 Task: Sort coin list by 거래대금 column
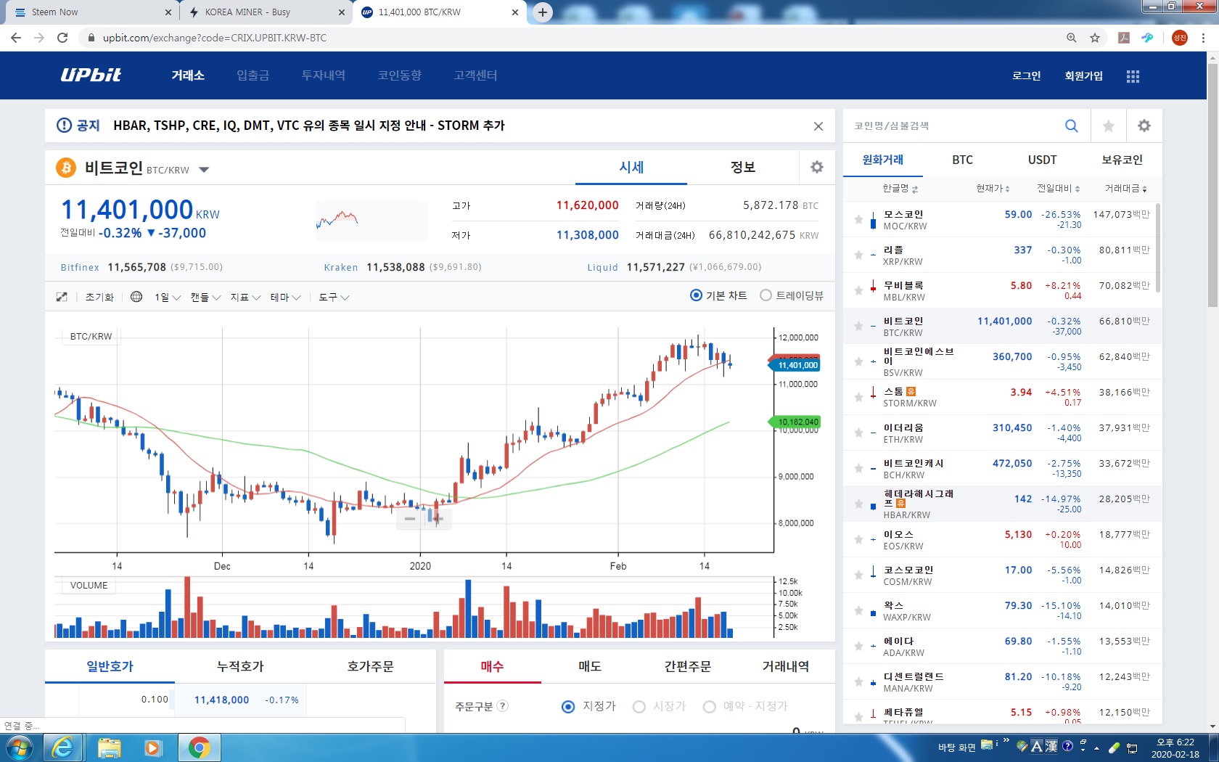[1126, 189]
